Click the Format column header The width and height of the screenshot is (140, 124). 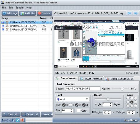coord(44,18)
